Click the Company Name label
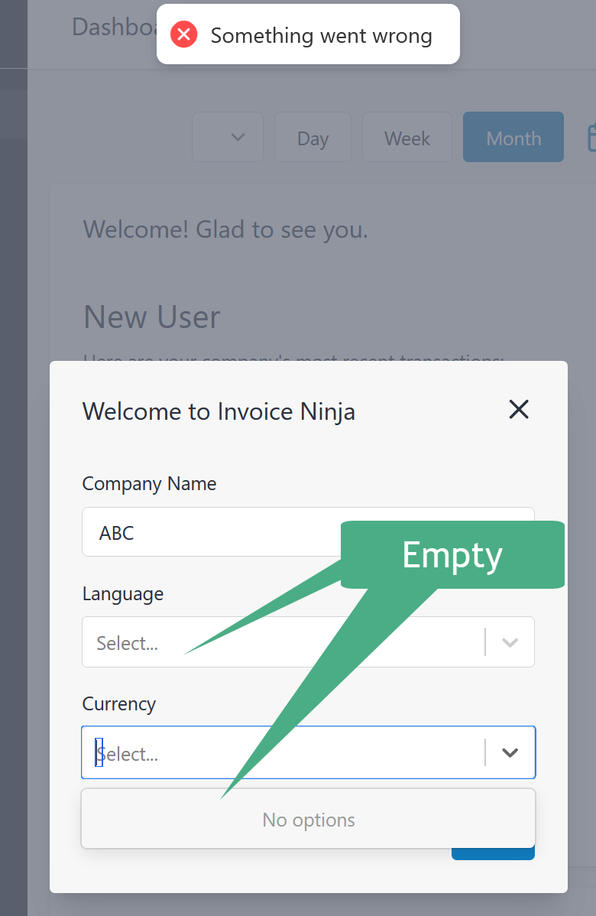 150,484
